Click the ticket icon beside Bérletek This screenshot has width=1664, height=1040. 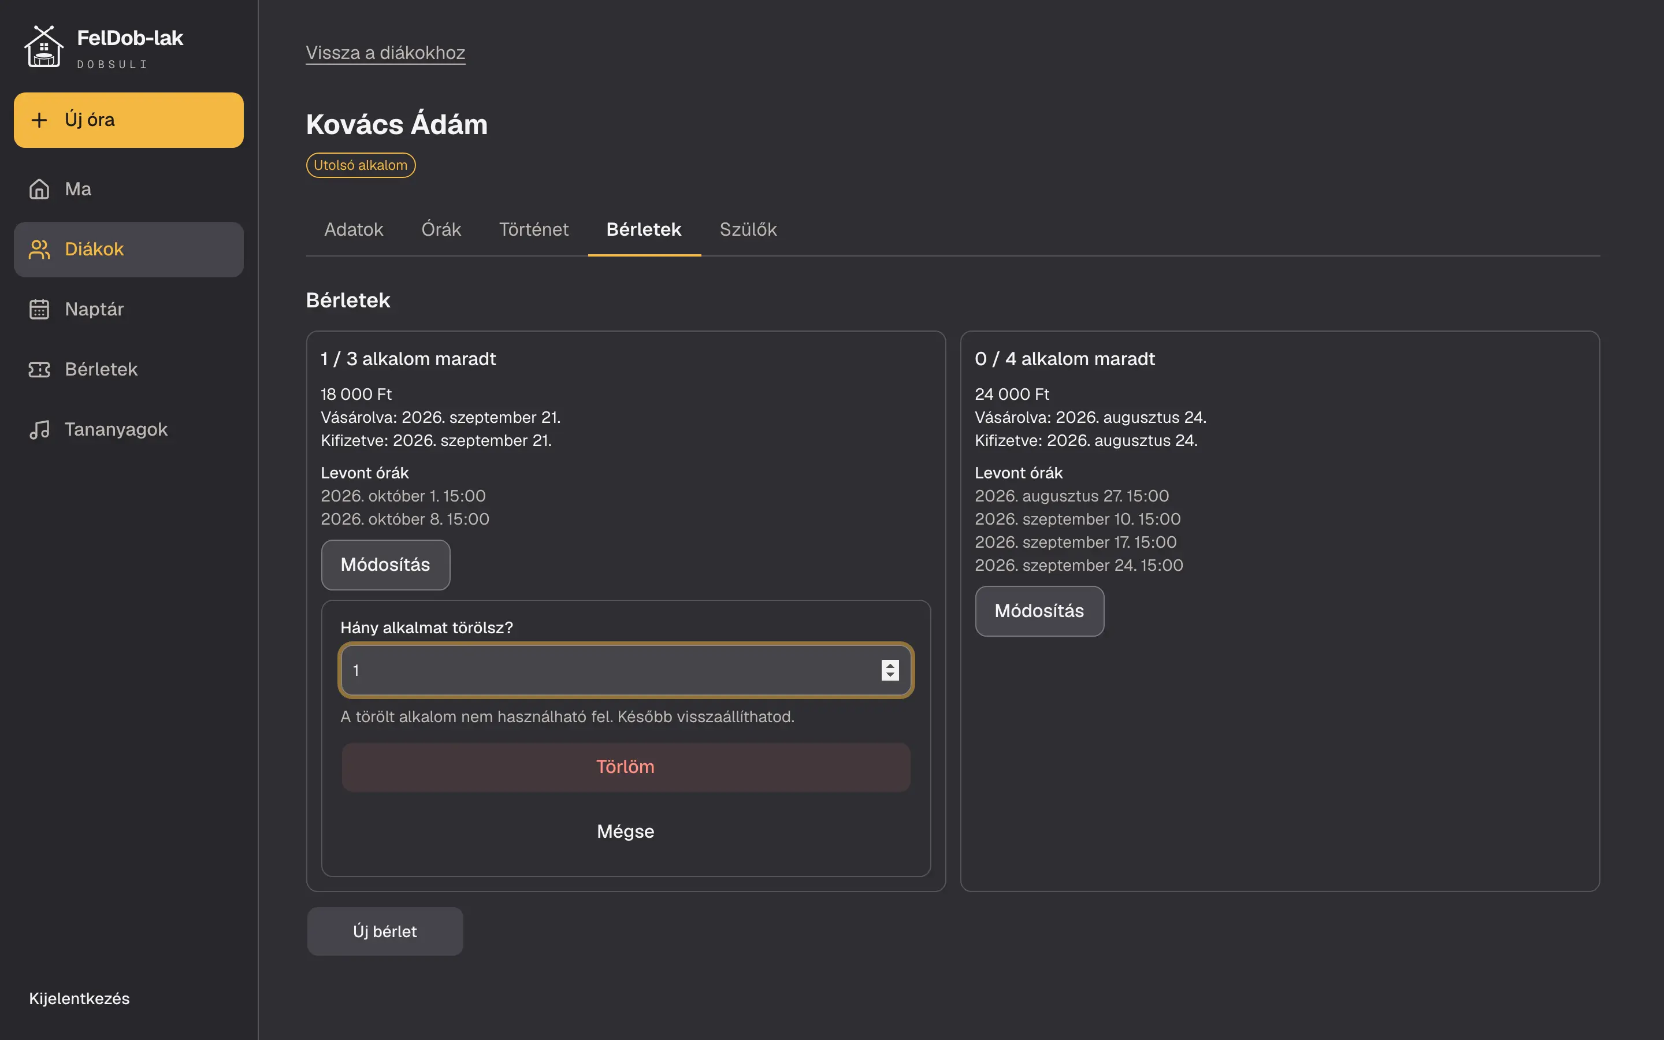39,369
